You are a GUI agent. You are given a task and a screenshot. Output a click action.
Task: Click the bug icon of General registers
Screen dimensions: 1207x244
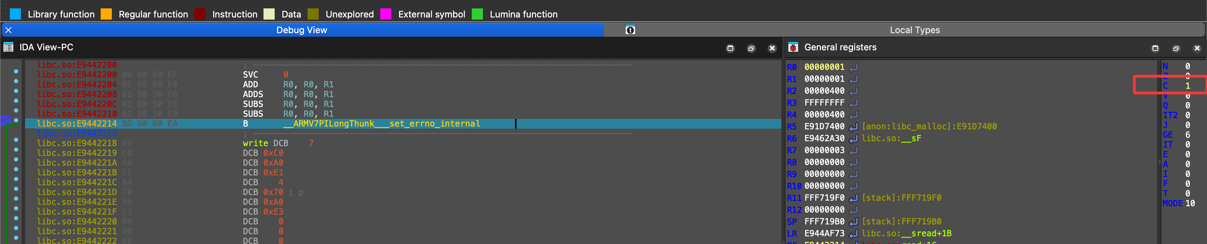pyautogui.click(x=793, y=47)
